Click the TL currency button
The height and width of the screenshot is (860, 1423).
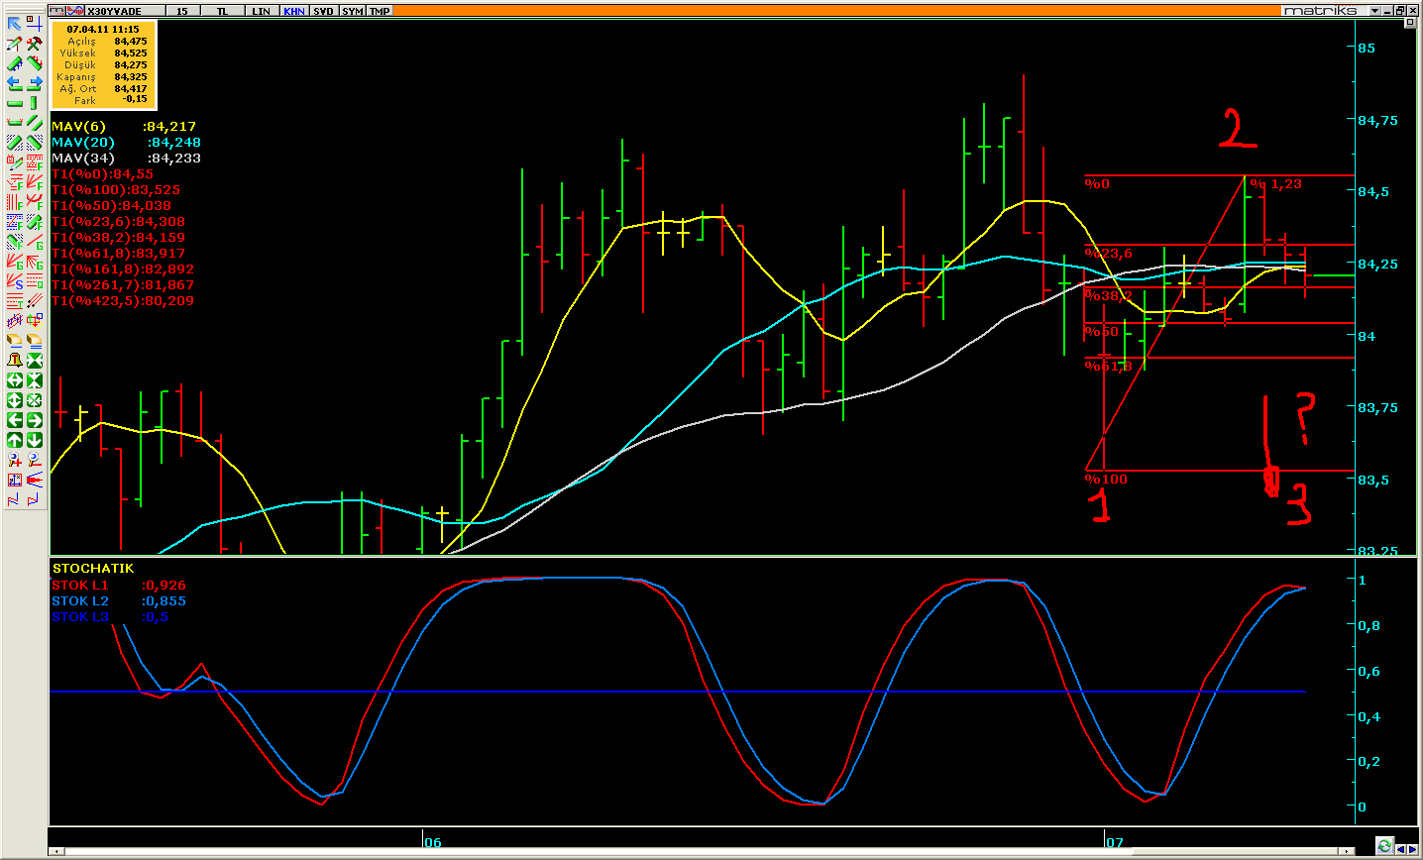222,11
